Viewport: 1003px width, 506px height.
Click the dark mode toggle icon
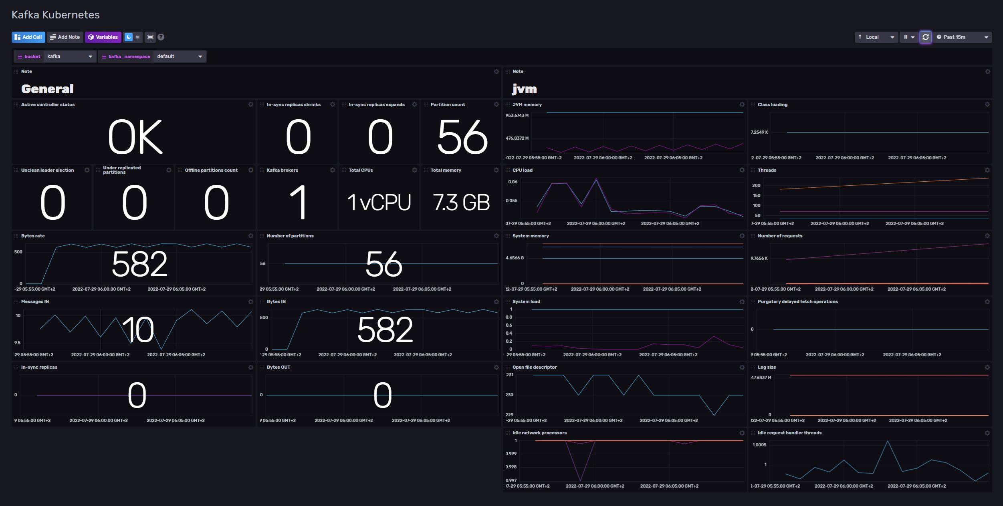click(x=129, y=37)
